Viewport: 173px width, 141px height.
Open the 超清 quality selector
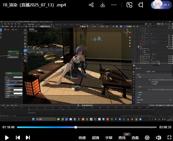coord(96,138)
